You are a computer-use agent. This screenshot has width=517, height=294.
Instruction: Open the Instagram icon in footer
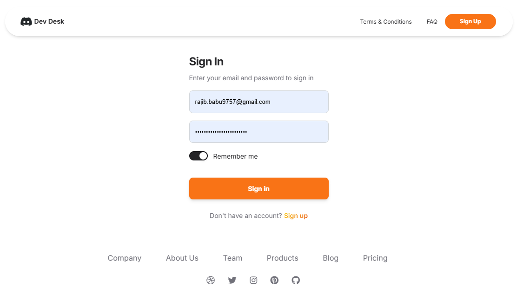coord(253,280)
